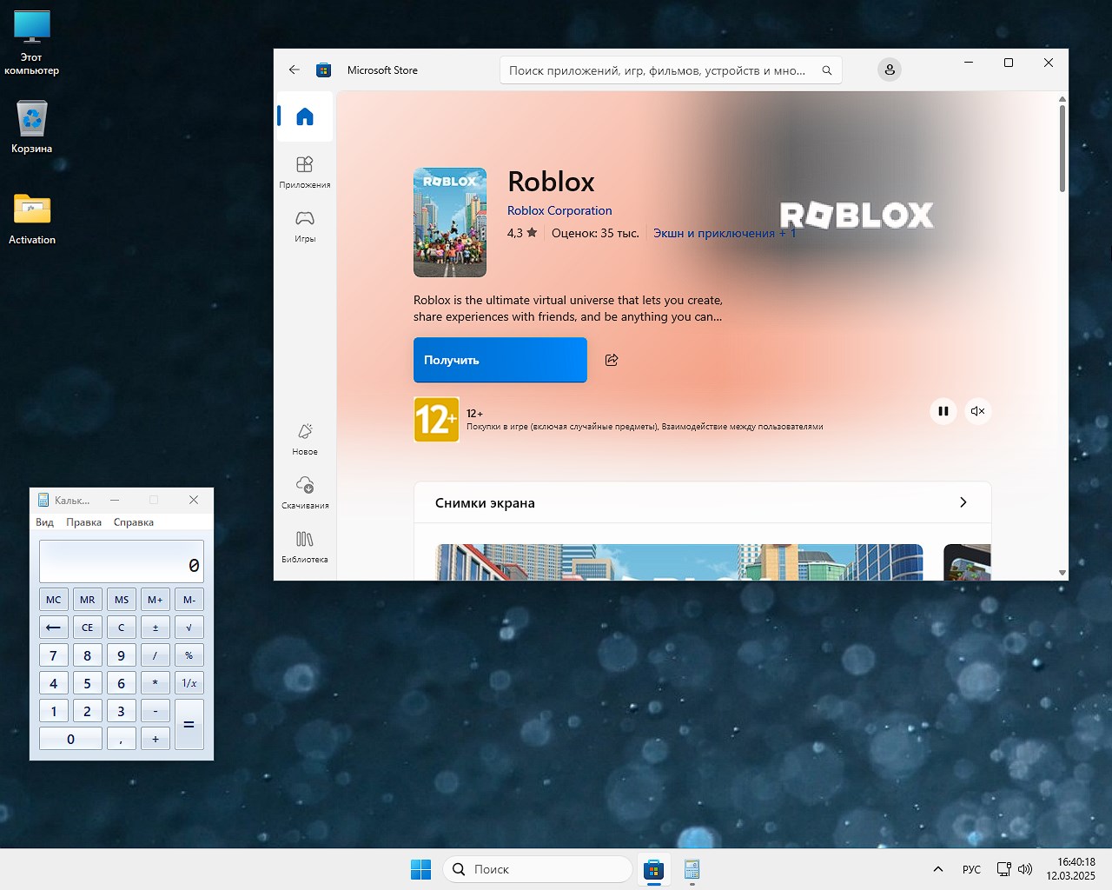The image size is (1112, 890).
Task: Click scroll-down arrow in Store window
Action: [x=1062, y=573]
